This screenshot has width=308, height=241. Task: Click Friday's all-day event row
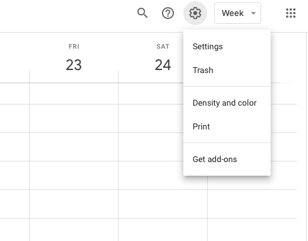click(x=74, y=77)
